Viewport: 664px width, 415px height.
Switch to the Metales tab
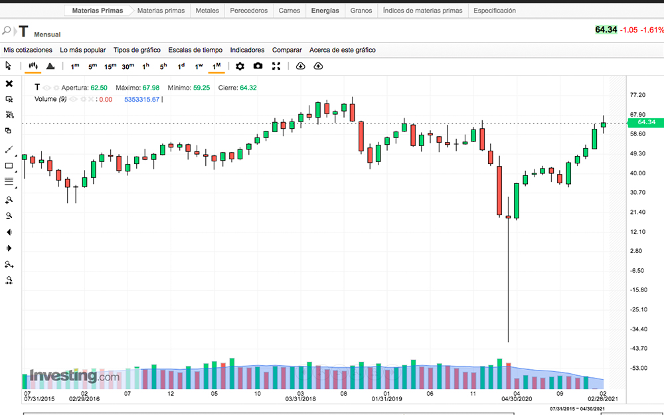coord(207,11)
